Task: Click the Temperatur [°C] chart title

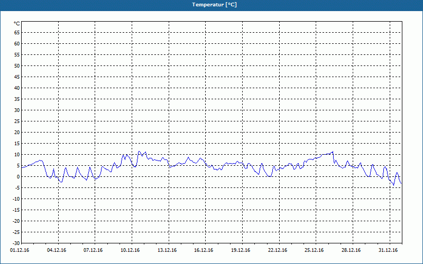Action: 215,5
